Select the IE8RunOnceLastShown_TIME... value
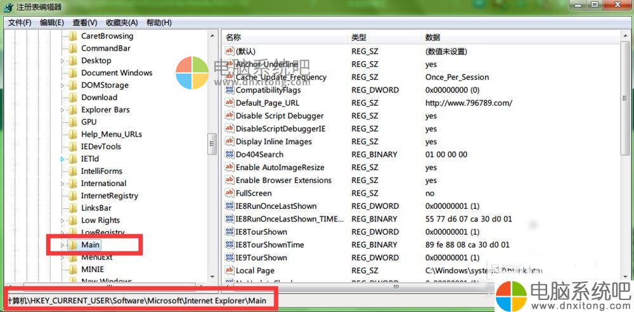634x312 pixels. (x=290, y=219)
